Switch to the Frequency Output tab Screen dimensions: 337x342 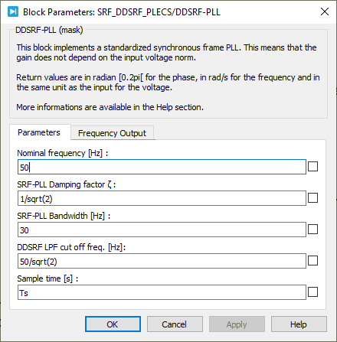112,133
